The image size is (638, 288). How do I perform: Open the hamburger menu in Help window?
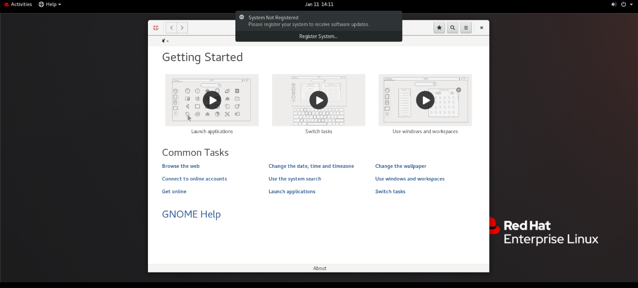point(466,27)
